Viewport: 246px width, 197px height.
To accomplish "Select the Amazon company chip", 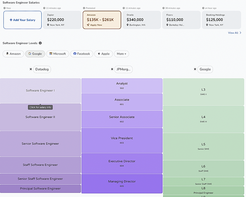I will 13,54.
